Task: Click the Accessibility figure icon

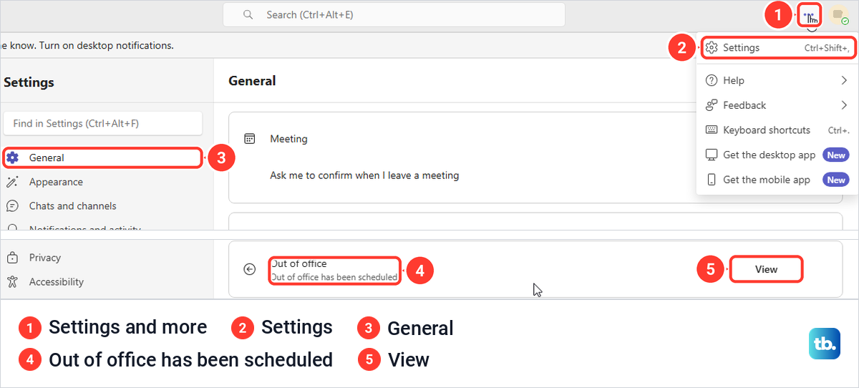Action: coord(12,282)
